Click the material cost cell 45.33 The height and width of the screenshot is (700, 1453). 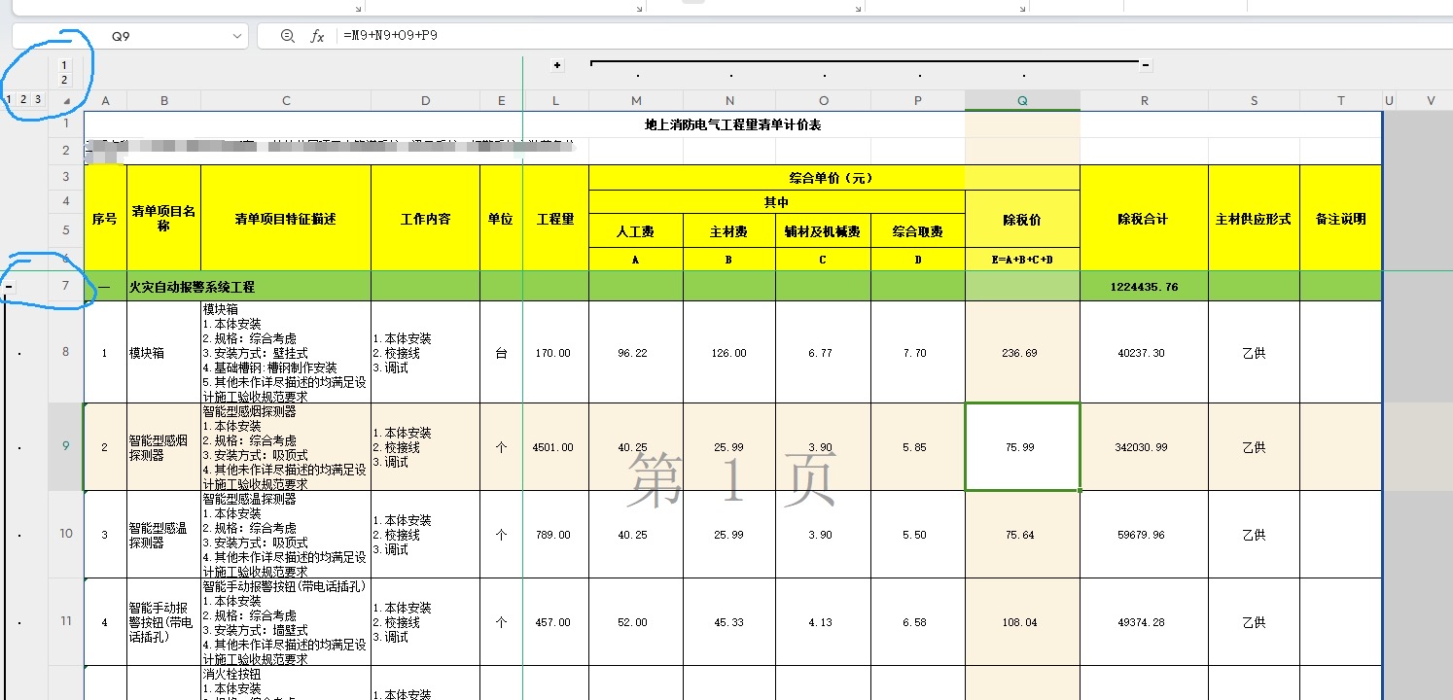pyautogui.click(x=728, y=621)
